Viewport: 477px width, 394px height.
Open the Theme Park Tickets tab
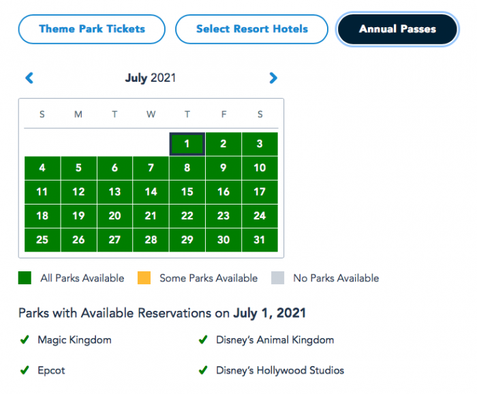tap(92, 29)
